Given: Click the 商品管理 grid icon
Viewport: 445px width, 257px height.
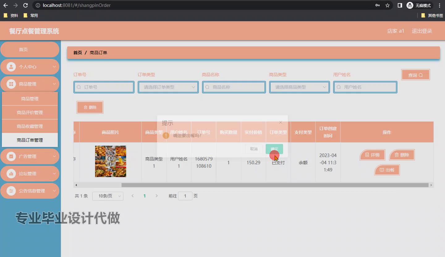Looking at the screenshot, I should (11, 84).
